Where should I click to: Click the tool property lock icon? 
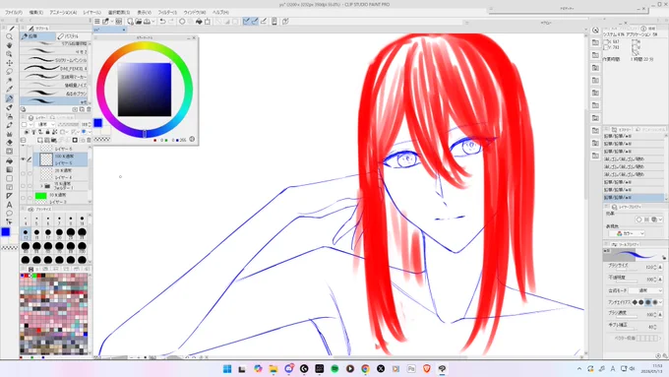(x=663, y=258)
